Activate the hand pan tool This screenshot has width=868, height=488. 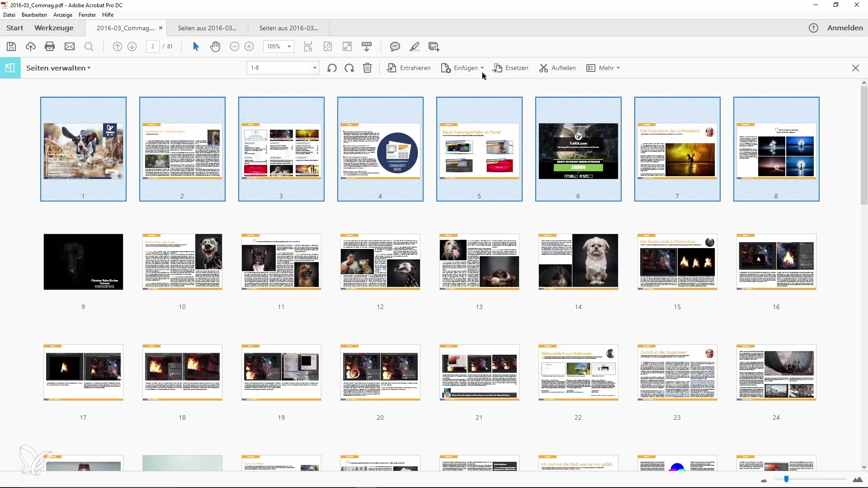click(x=215, y=47)
